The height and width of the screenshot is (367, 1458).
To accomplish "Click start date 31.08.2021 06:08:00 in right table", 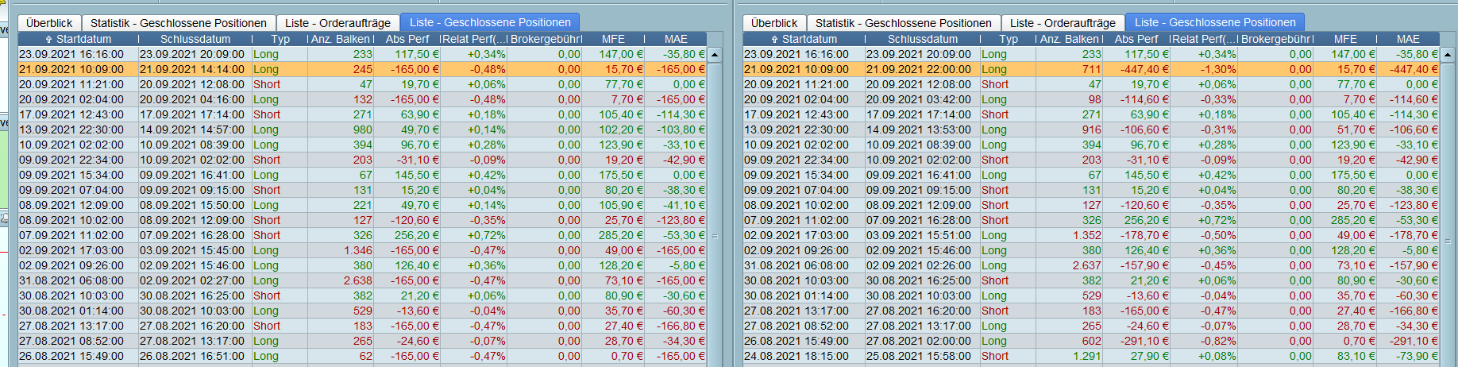I will 796,265.
